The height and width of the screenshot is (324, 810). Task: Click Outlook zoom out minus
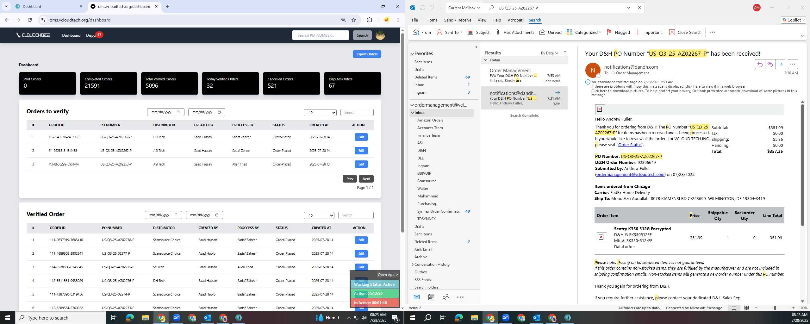click(756, 308)
